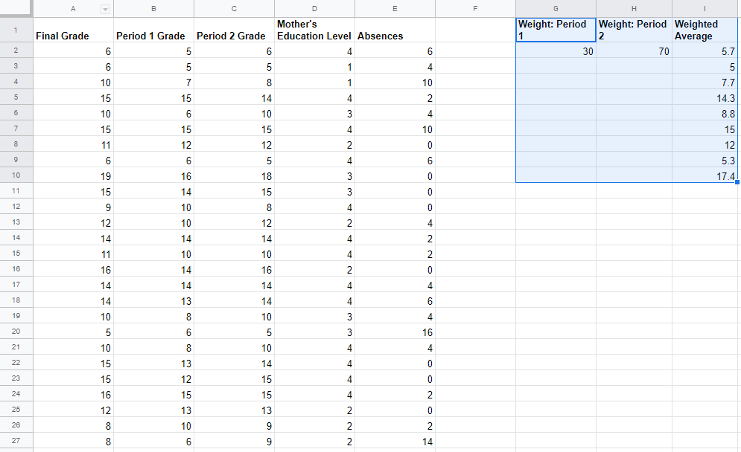Image resolution: width=741 pixels, height=452 pixels.
Task: Click the selection fill handle at I10
Action: coord(737,182)
